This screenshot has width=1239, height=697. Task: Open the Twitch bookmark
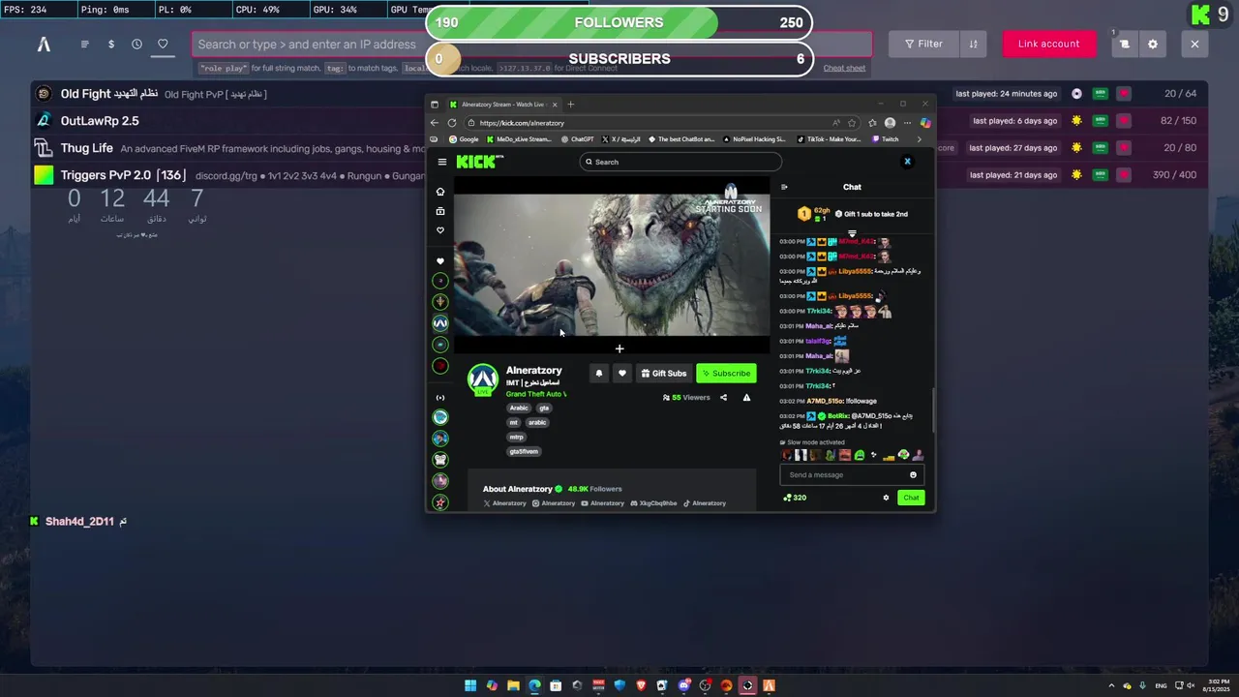click(x=886, y=139)
